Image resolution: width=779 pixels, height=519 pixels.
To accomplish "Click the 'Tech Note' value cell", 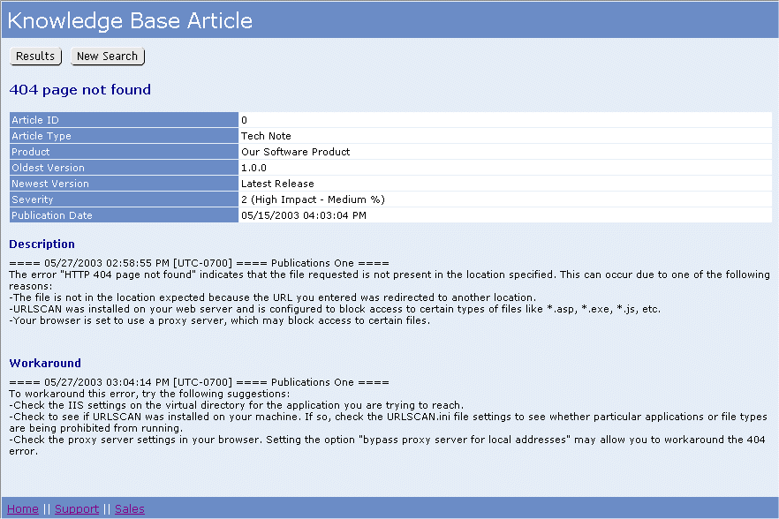I will (267, 136).
